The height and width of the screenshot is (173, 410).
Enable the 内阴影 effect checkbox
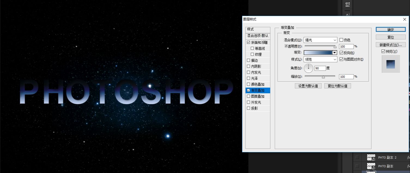(x=248, y=66)
